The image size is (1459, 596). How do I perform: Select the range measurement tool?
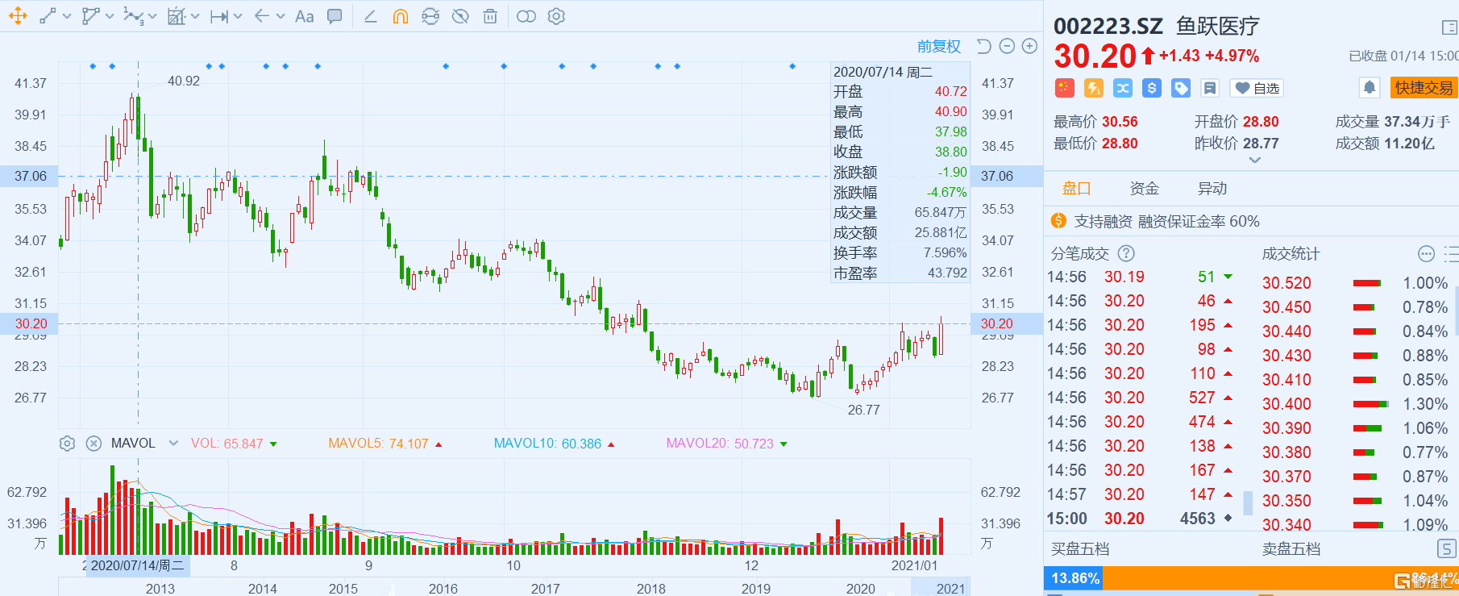[x=219, y=15]
